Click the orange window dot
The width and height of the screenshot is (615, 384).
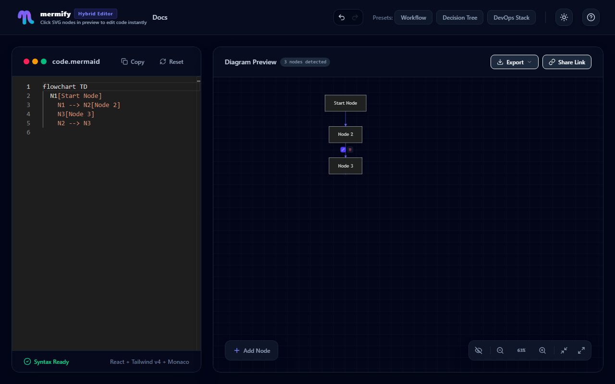35,61
